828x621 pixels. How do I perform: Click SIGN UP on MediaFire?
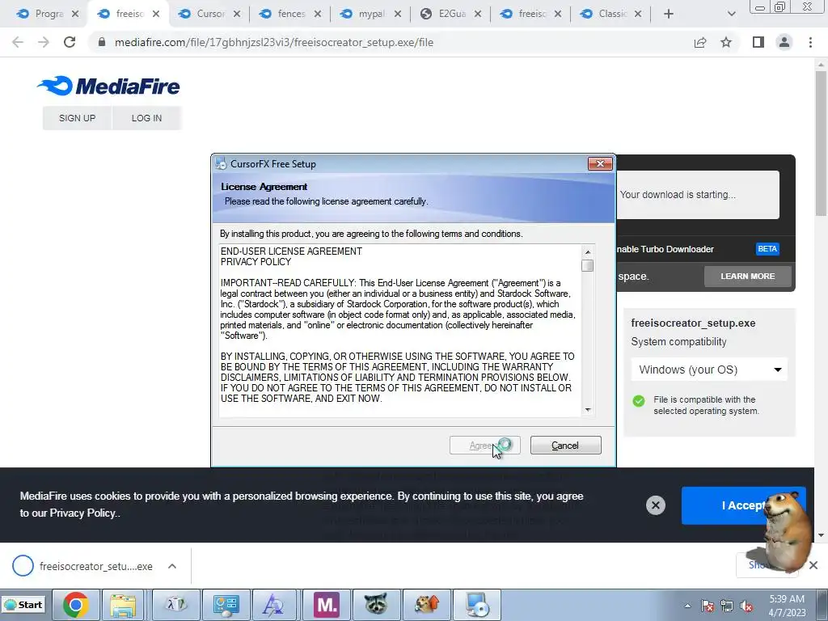point(77,118)
